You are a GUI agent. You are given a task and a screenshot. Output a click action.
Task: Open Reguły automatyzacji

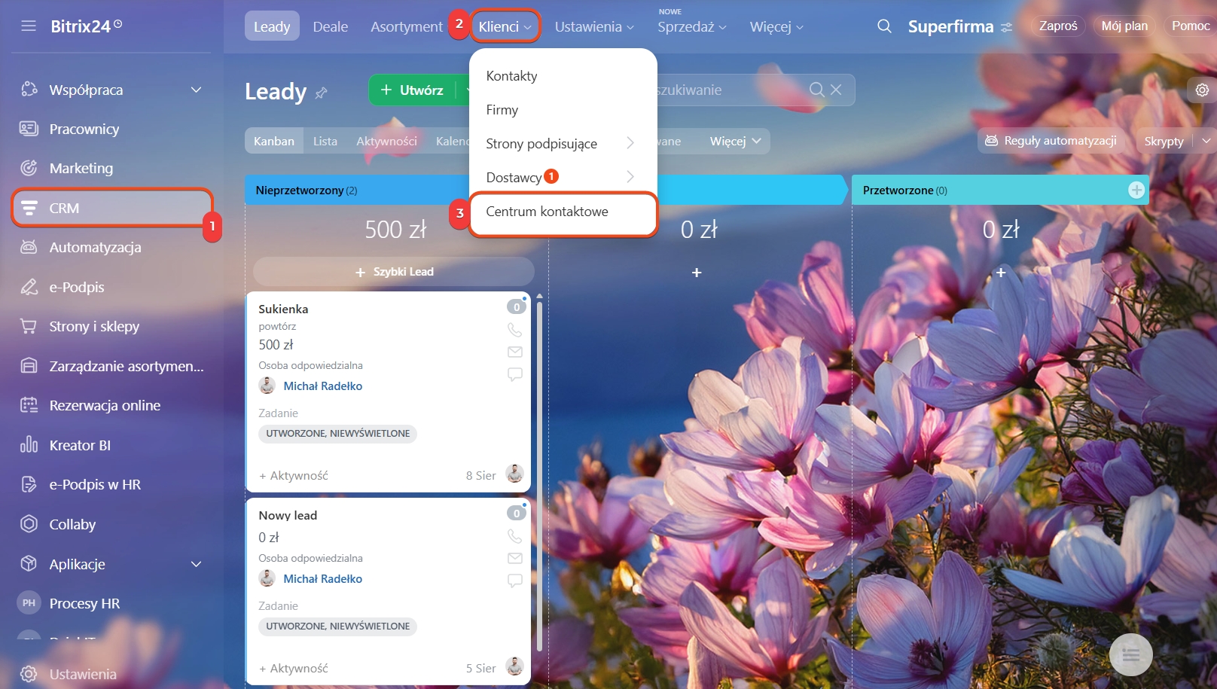pyautogui.click(x=1051, y=141)
